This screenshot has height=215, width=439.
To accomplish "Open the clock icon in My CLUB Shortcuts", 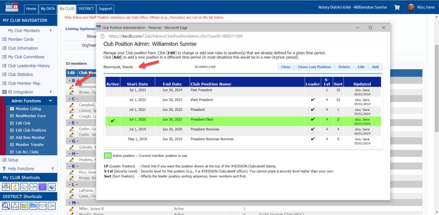I will (x=33, y=187).
